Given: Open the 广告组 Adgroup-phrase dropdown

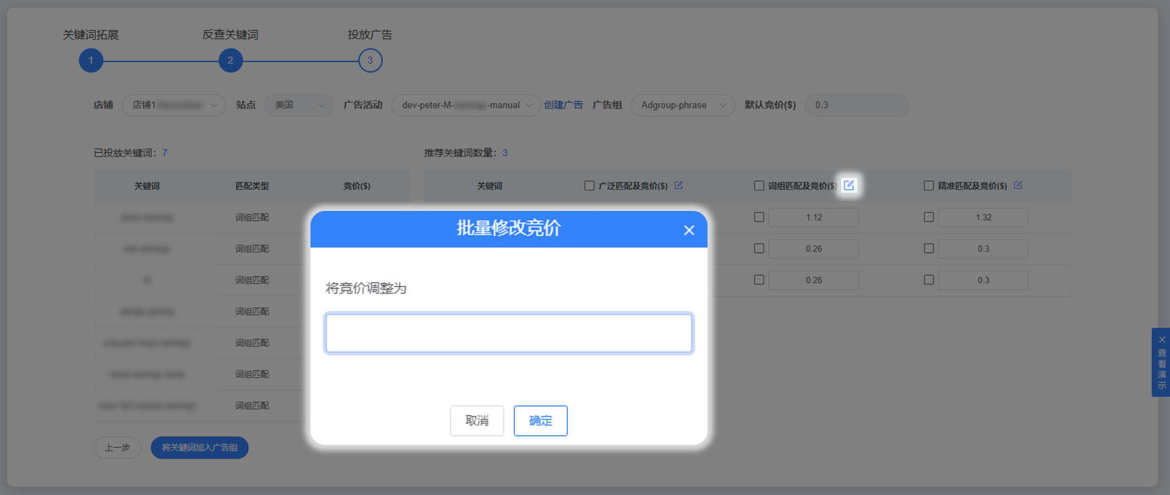Looking at the screenshot, I should (682, 105).
